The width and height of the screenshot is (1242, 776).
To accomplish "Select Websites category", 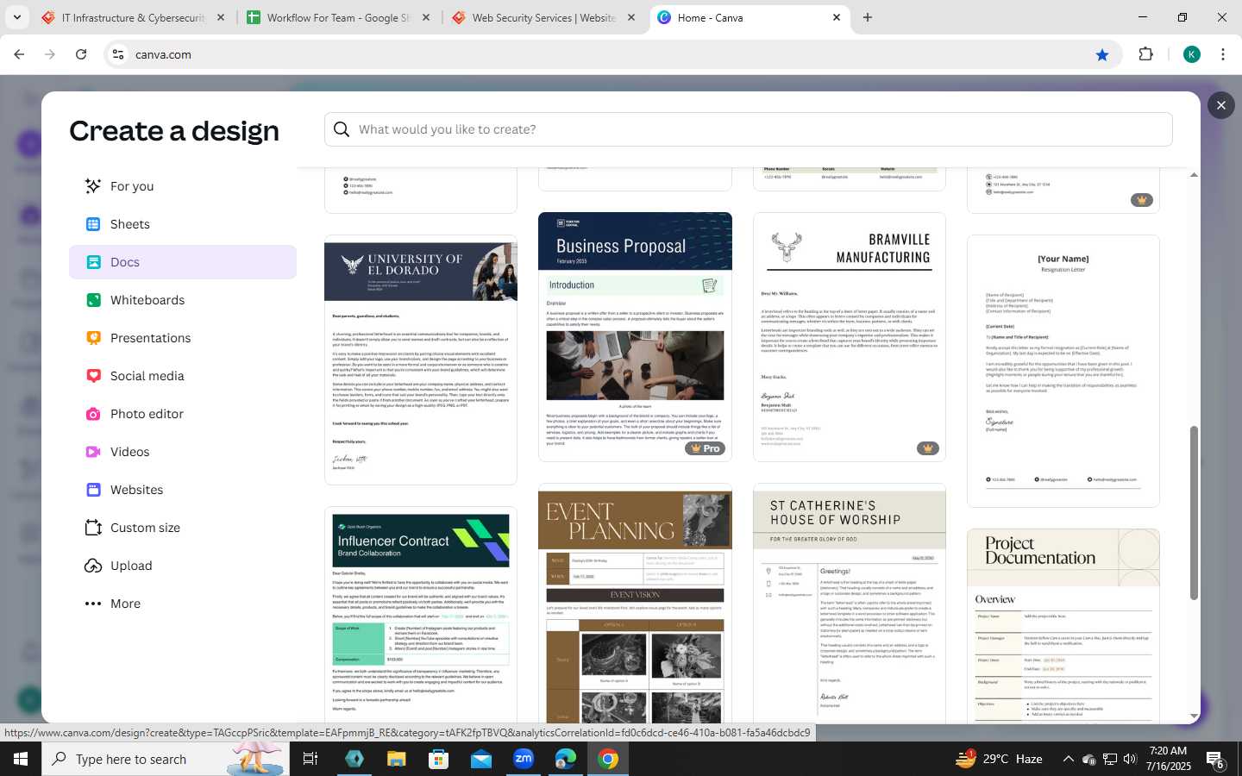I will click(183, 490).
